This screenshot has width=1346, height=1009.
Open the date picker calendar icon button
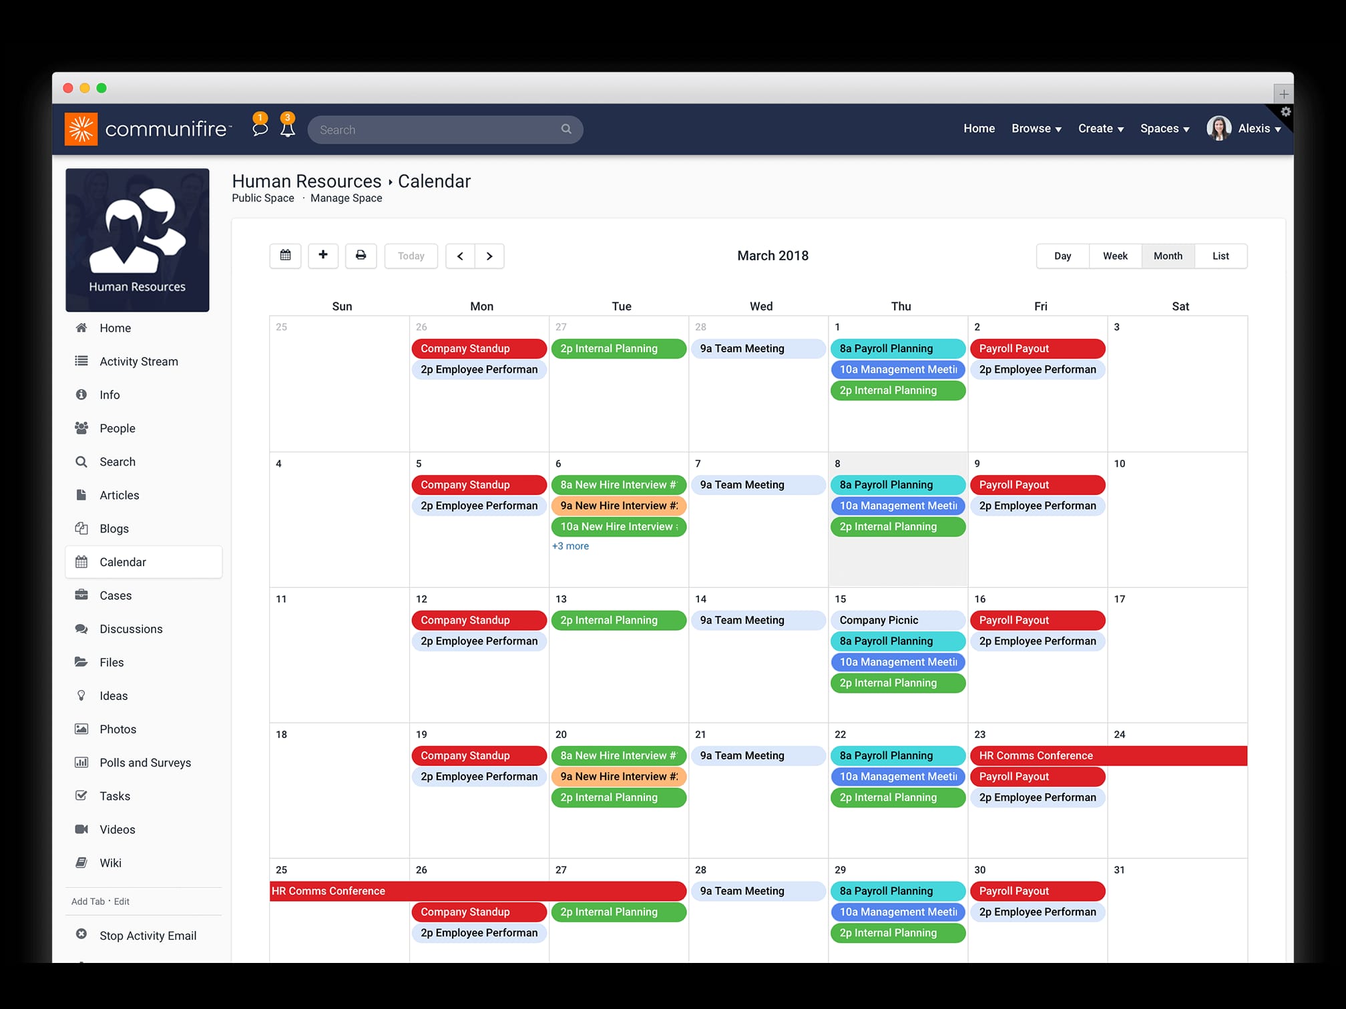point(285,256)
